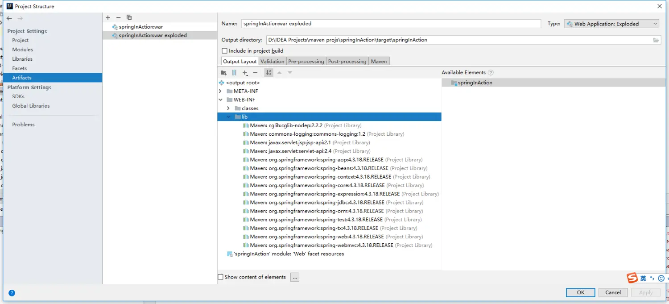The height and width of the screenshot is (304, 669).
Task: Open Add Copy Of menu in output layout
Action: click(245, 72)
